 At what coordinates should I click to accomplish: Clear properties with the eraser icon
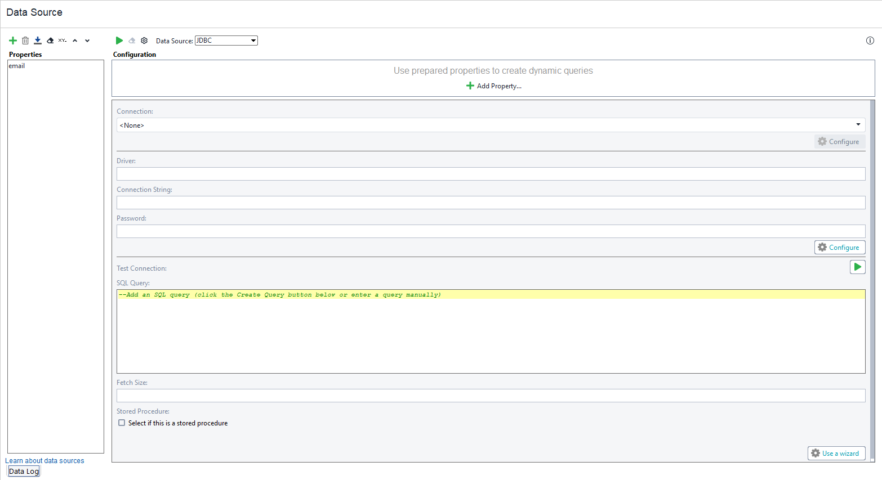point(50,40)
